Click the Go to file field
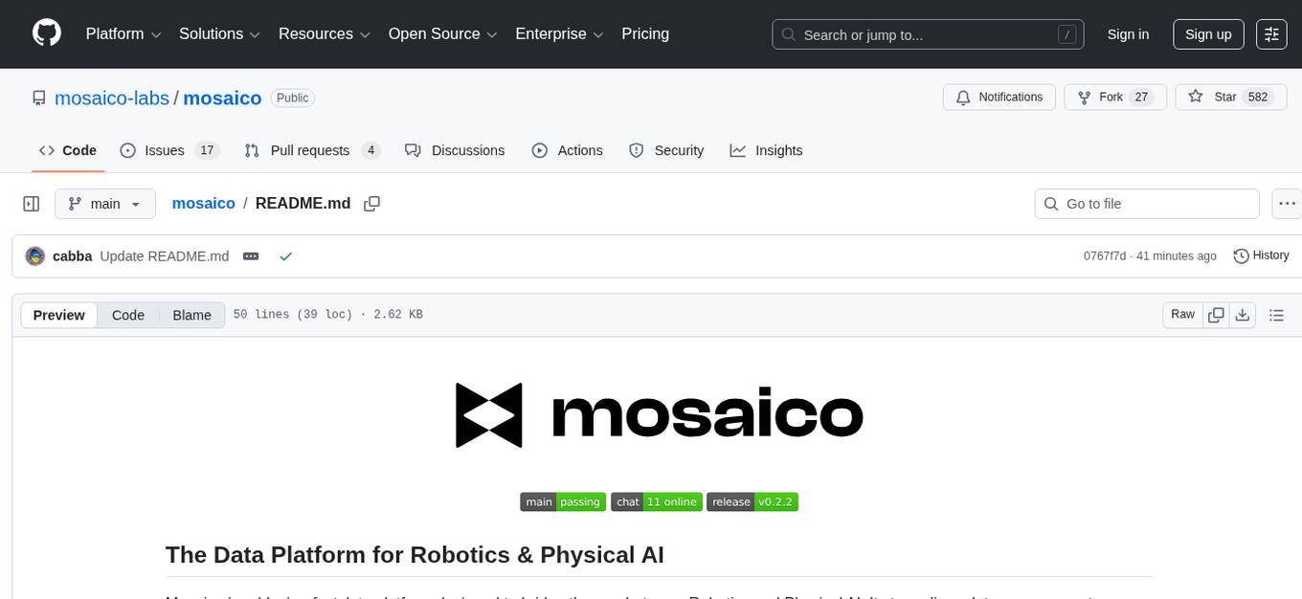The height and width of the screenshot is (599, 1302). pyautogui.click(x=1146, y=203)
